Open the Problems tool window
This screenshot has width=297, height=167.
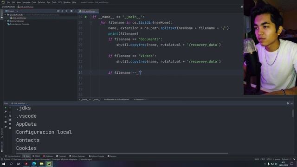pos(48,156)
